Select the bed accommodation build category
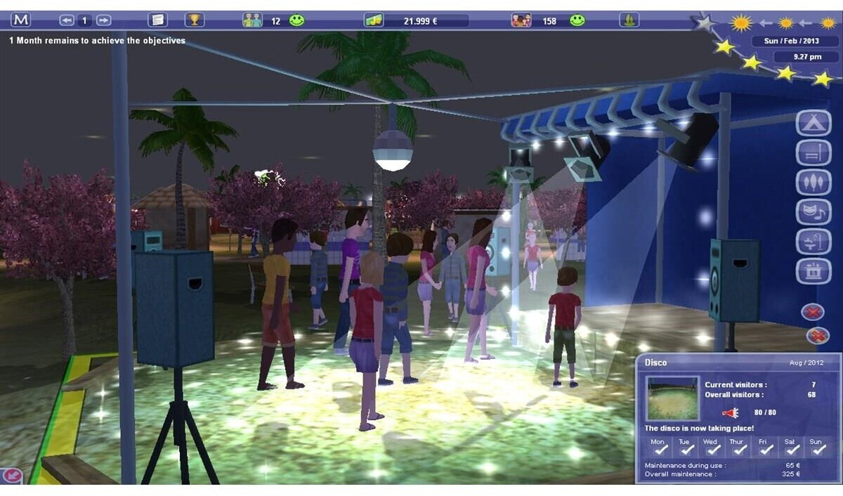This screenshot has height=496, width=843. click(813, 152)
